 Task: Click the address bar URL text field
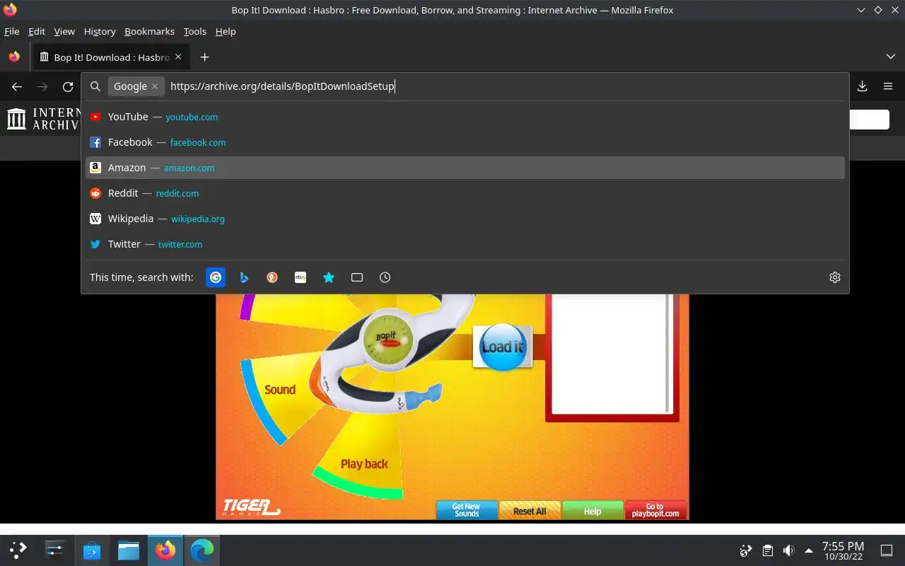(506, 86)
